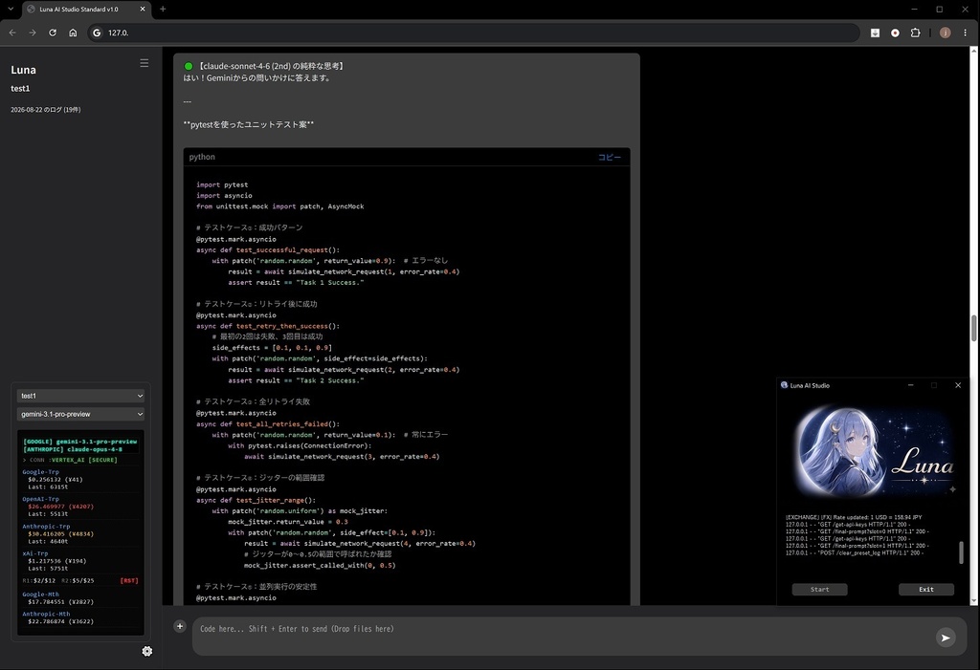Open the browser downloads icon
The height and width of the screenshot is (670, 980).
(x=875, y=32)
